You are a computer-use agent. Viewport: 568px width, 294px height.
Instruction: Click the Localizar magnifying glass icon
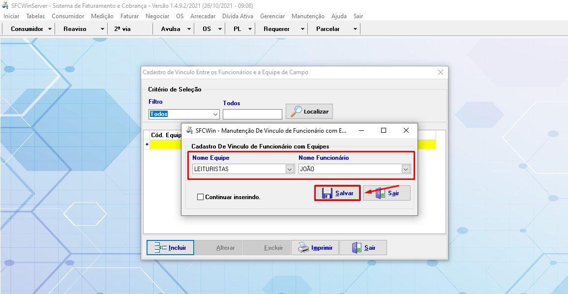coord(296,111)
